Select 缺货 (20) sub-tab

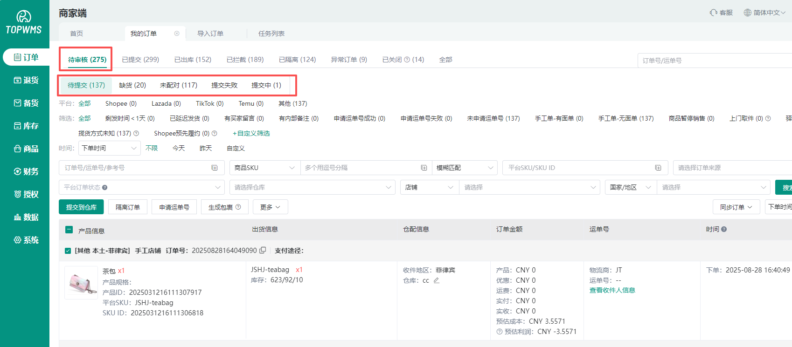pos(132,85)
